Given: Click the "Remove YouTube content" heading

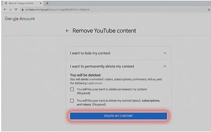Looking at the screenshot, I should coord(104,31).
